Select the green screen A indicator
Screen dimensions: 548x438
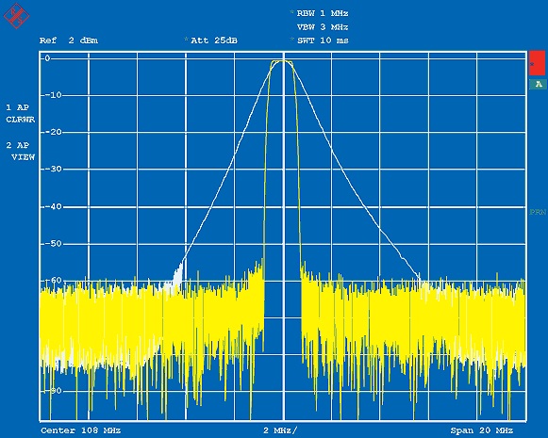point(538,84)
